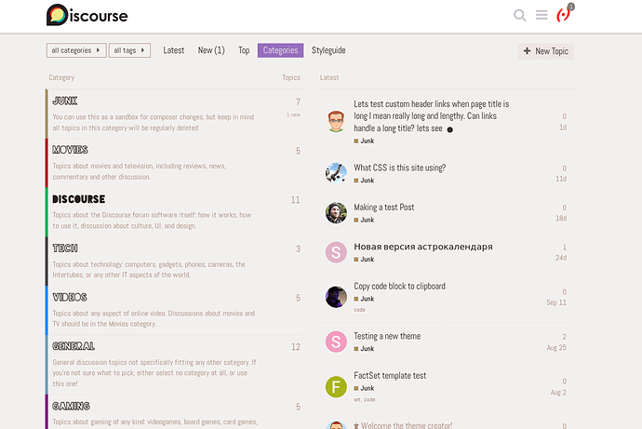Click pink 'S' avatar beside 'Testing a new theme'
642x429 pixels.
pos(336,342)
